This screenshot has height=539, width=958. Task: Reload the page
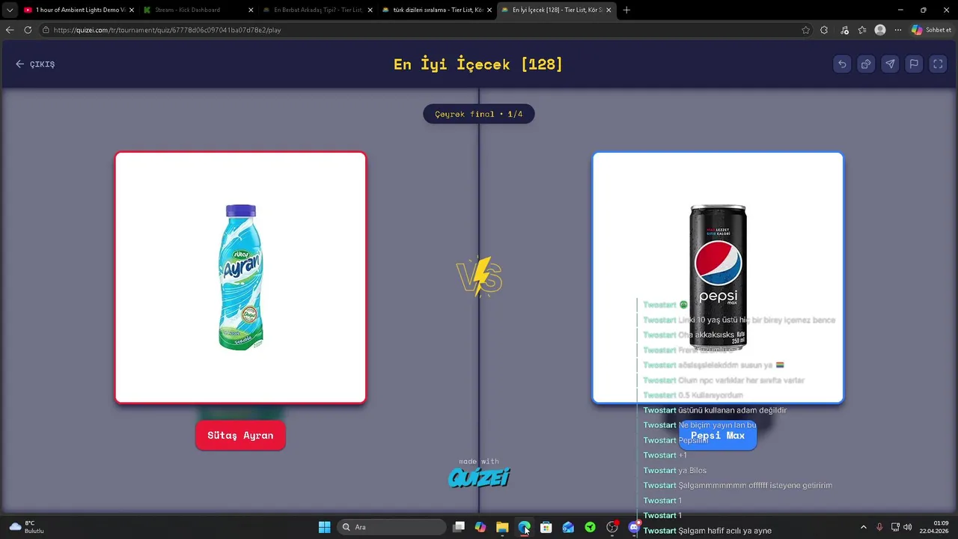pos(28,30)
